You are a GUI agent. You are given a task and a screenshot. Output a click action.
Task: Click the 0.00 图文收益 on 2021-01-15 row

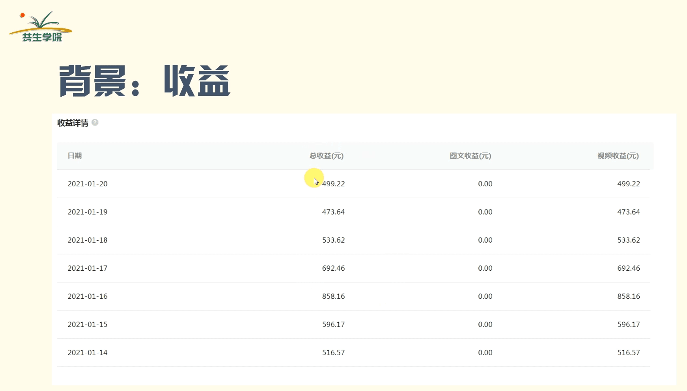(485, 324)
